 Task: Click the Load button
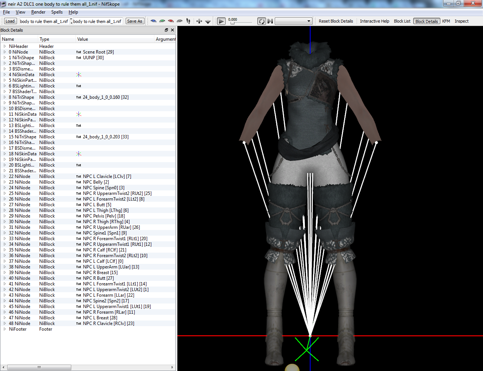(x=10, y=21)
